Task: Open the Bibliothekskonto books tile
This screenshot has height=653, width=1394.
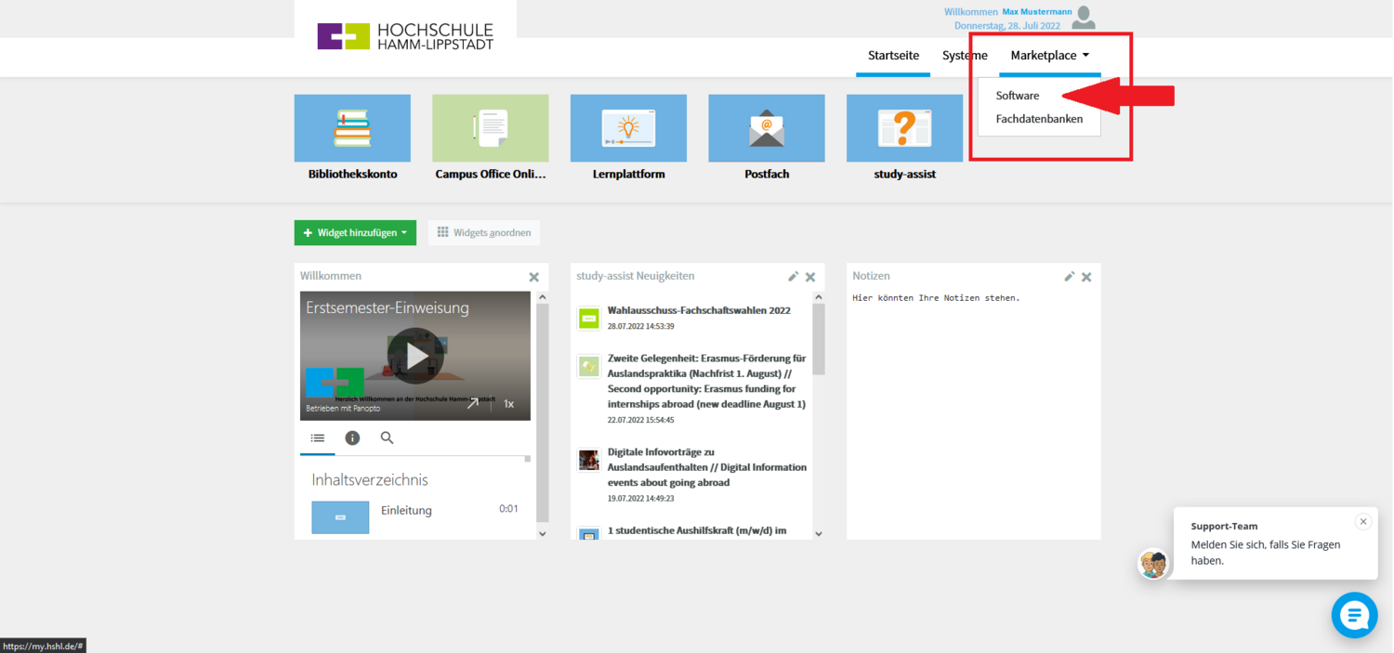Action: point(352,128)
